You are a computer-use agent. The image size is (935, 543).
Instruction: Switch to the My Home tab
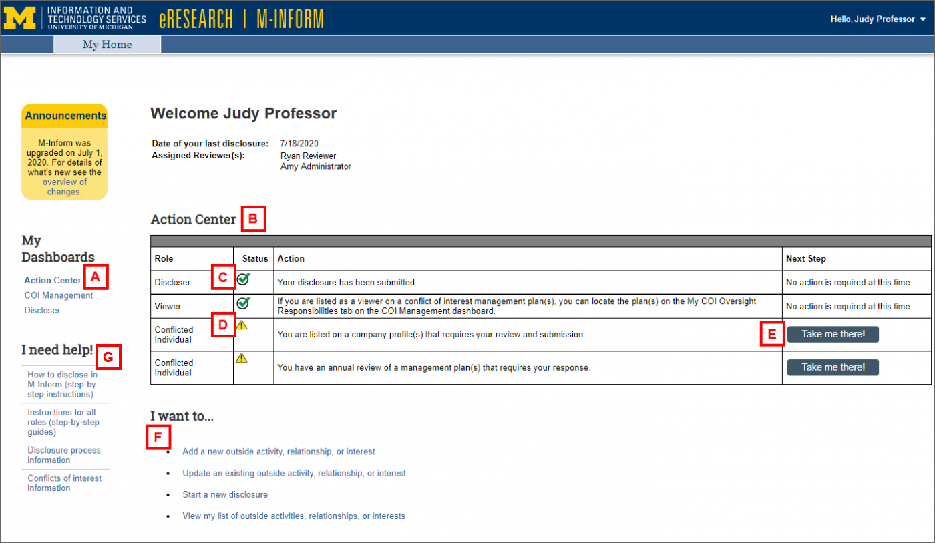pos(108,45)
